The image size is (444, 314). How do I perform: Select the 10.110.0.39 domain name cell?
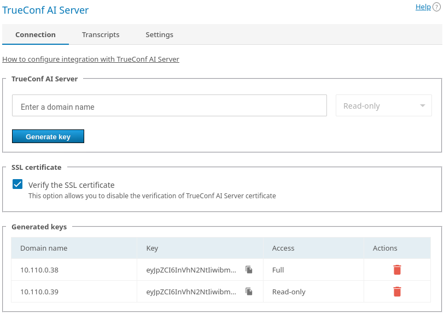tap(39, 292)
